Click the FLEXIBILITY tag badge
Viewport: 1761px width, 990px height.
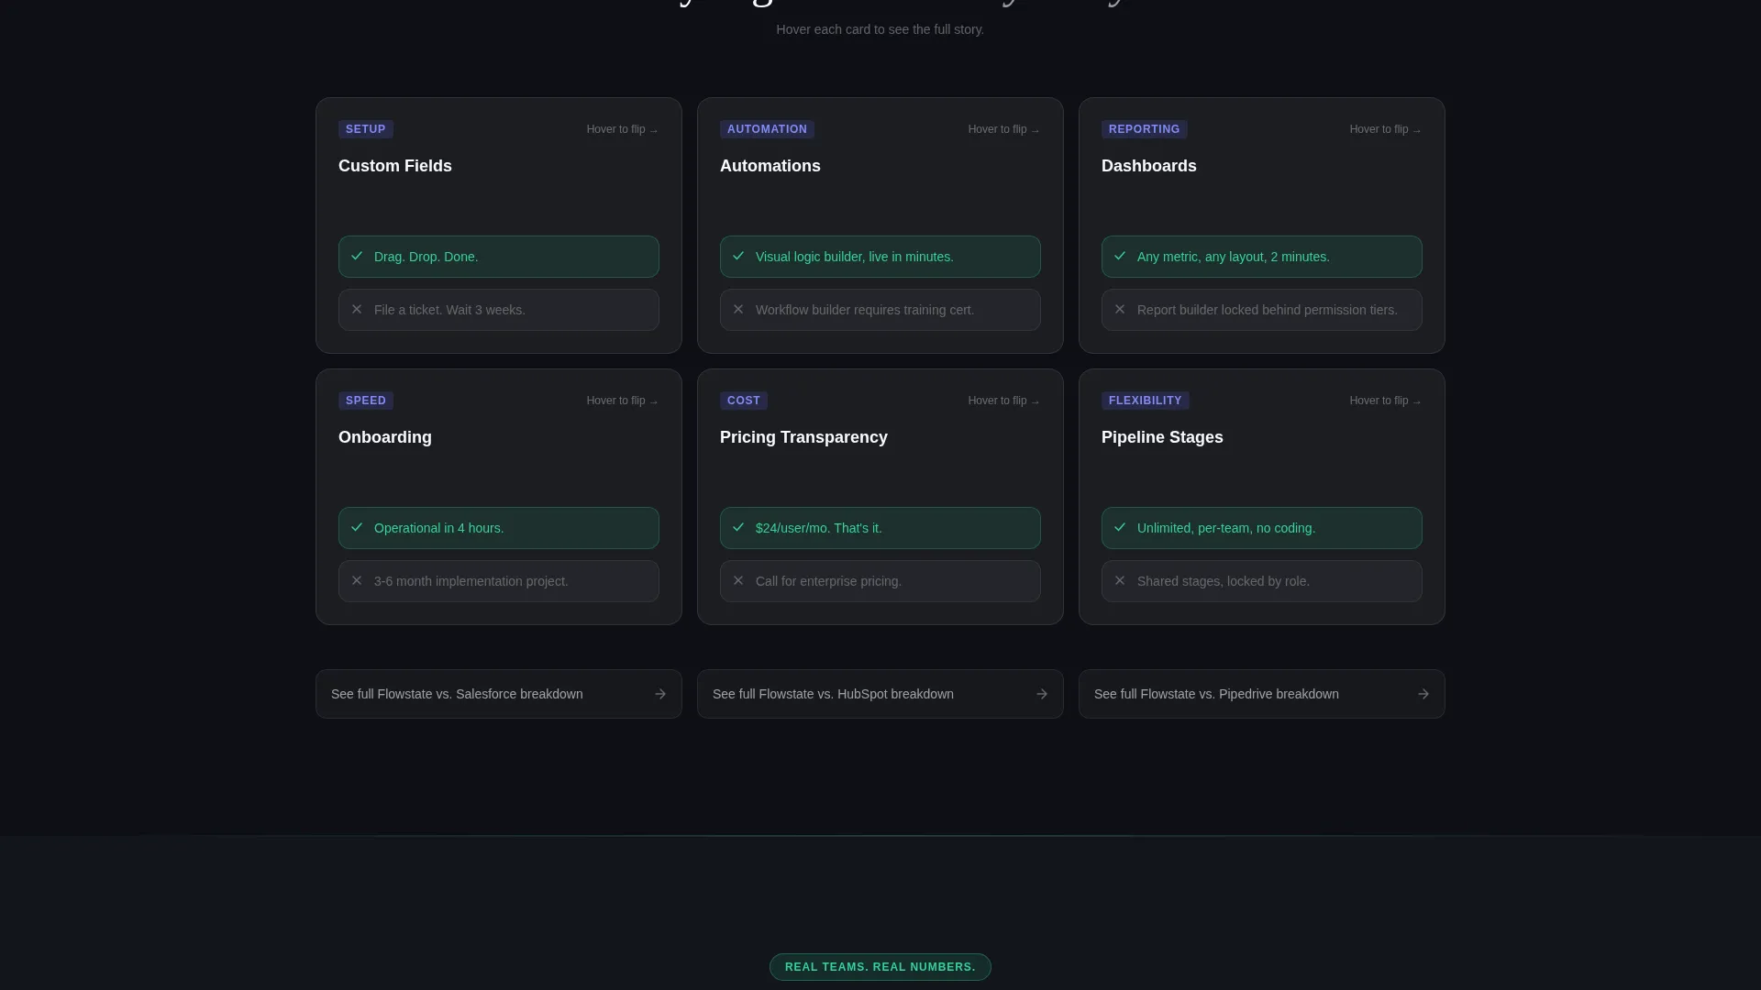[1145, 401]
